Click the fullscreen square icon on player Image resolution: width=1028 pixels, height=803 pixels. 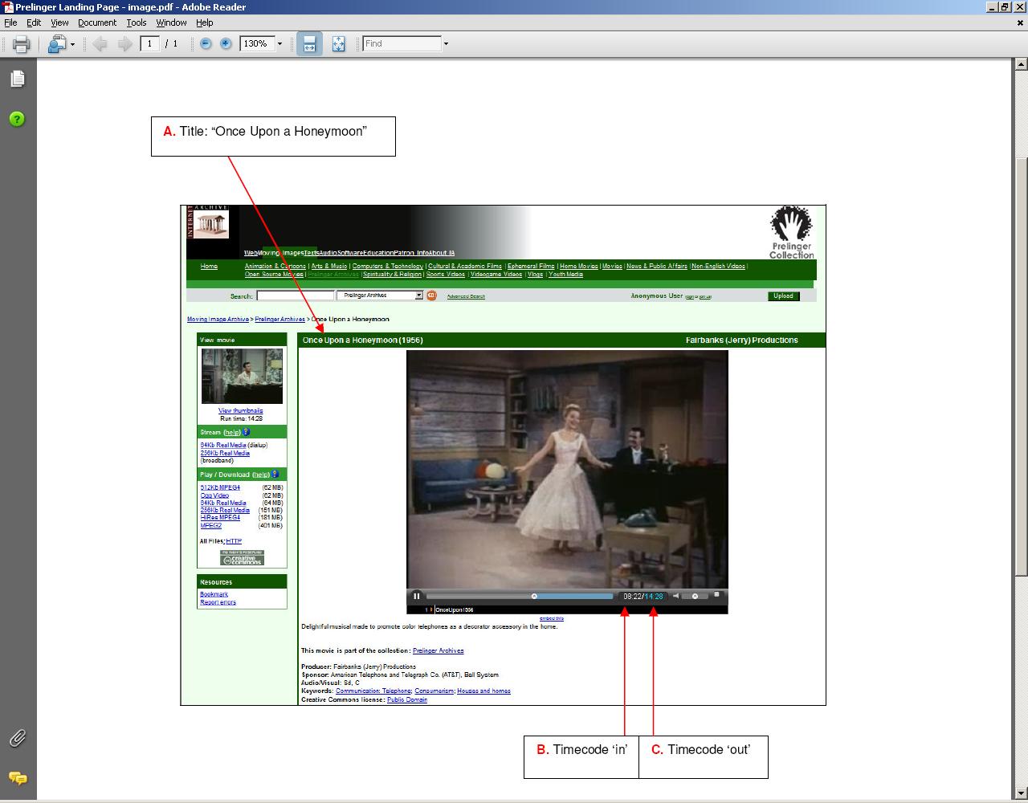pyautogui.click(x=716, y=595)
